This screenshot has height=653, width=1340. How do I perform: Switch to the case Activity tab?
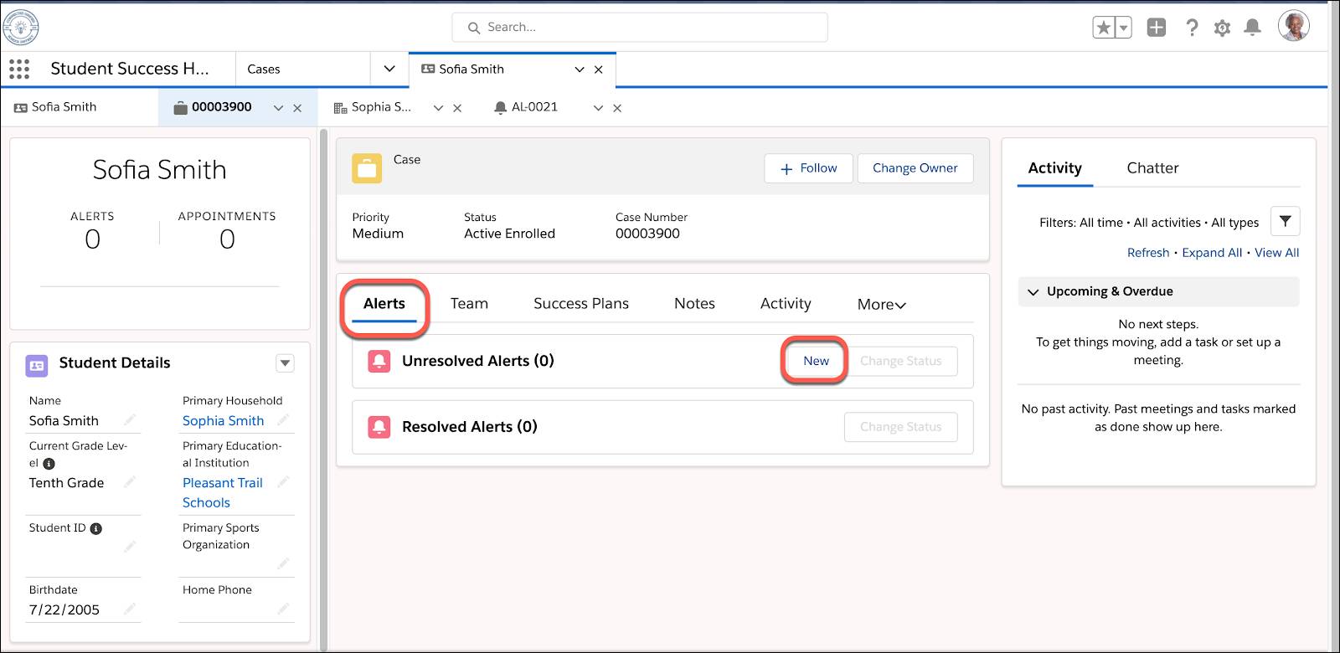click(786, 304)
